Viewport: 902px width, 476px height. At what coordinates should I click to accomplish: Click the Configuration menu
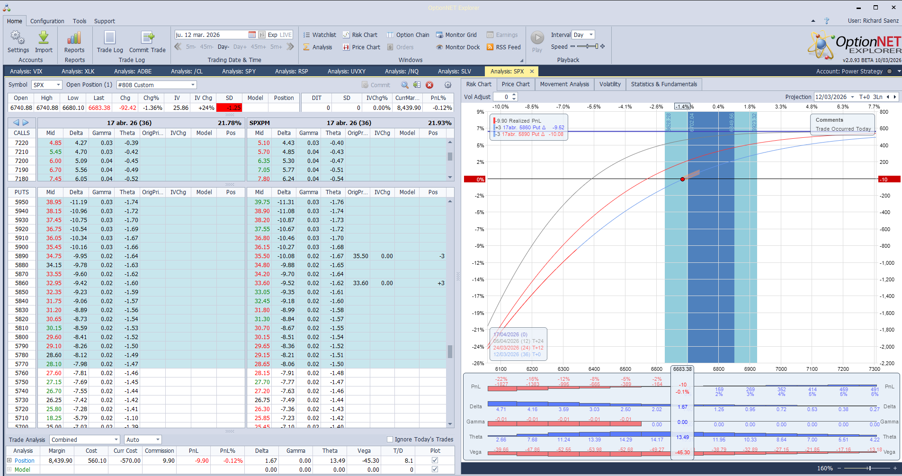pos(47,21)
